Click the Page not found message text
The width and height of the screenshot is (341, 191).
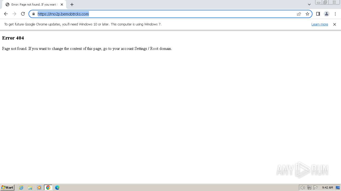tap(87, 49)
